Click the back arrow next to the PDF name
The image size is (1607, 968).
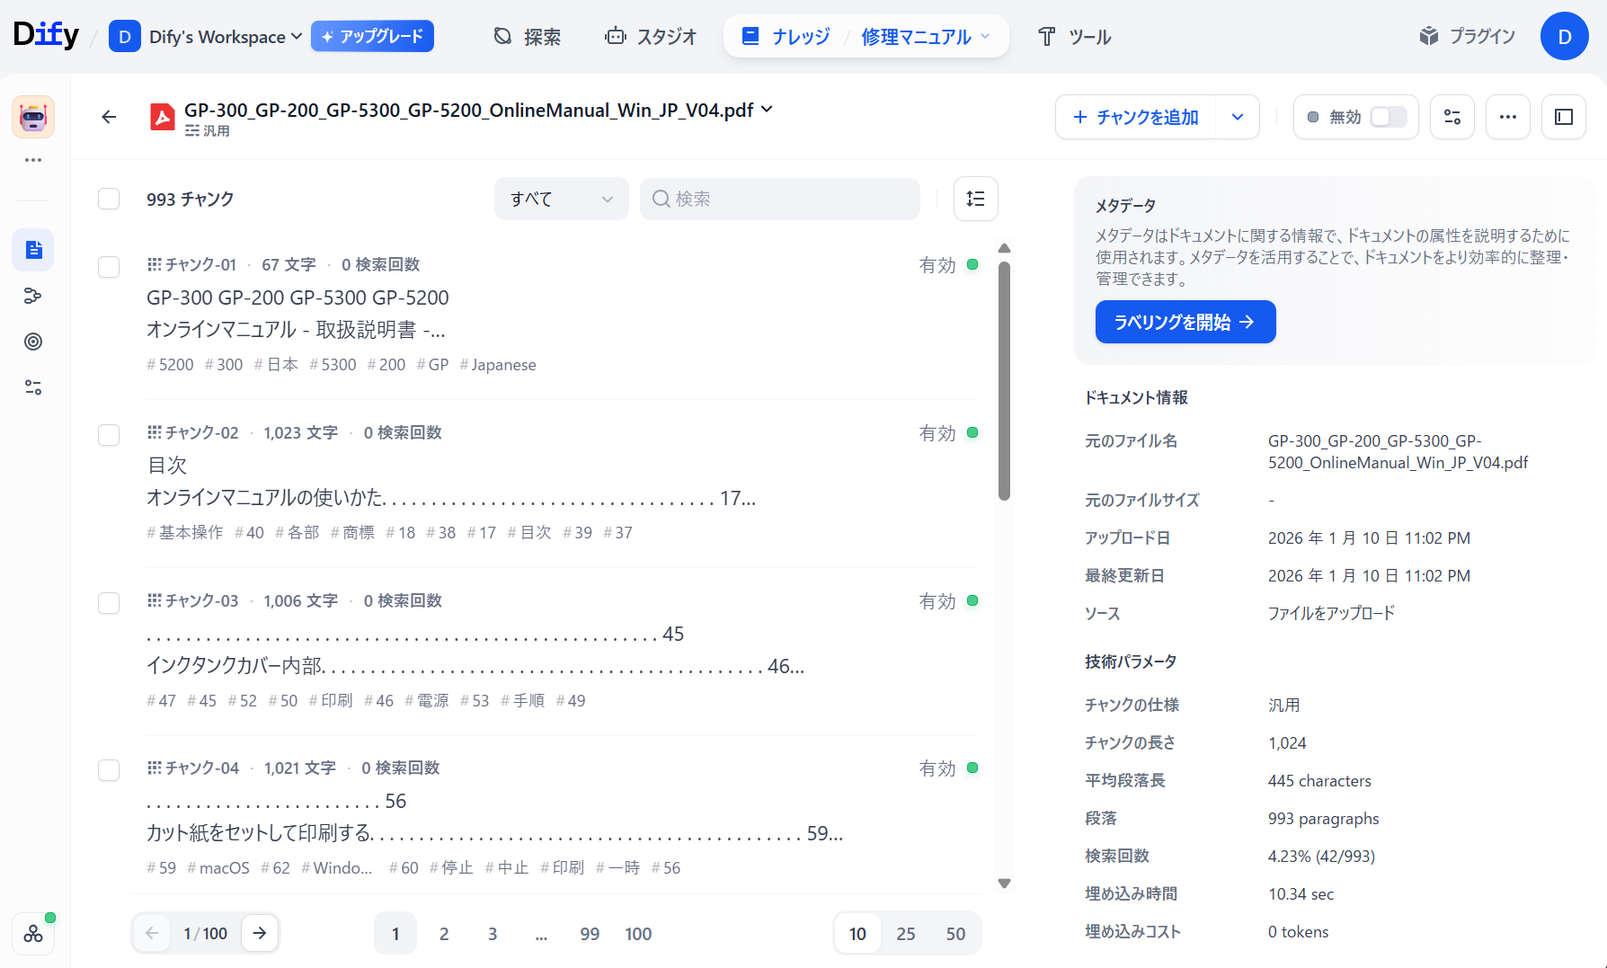109,117
